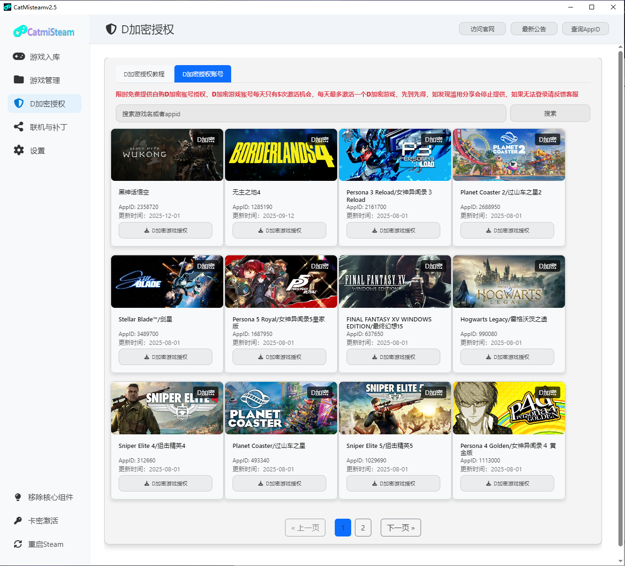Screen dimensions: 625x566
Task: Click D加密 badge on Borderlands 4 card
Action: coord(320,140)
